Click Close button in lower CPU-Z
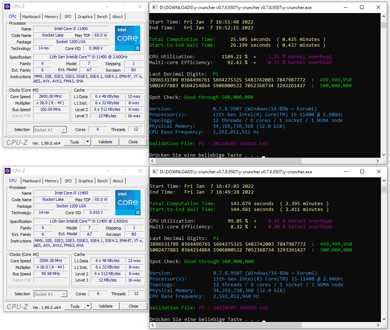The height and width of the screenshot is (330, 390). pyautogui.click(x=133, y=306)
